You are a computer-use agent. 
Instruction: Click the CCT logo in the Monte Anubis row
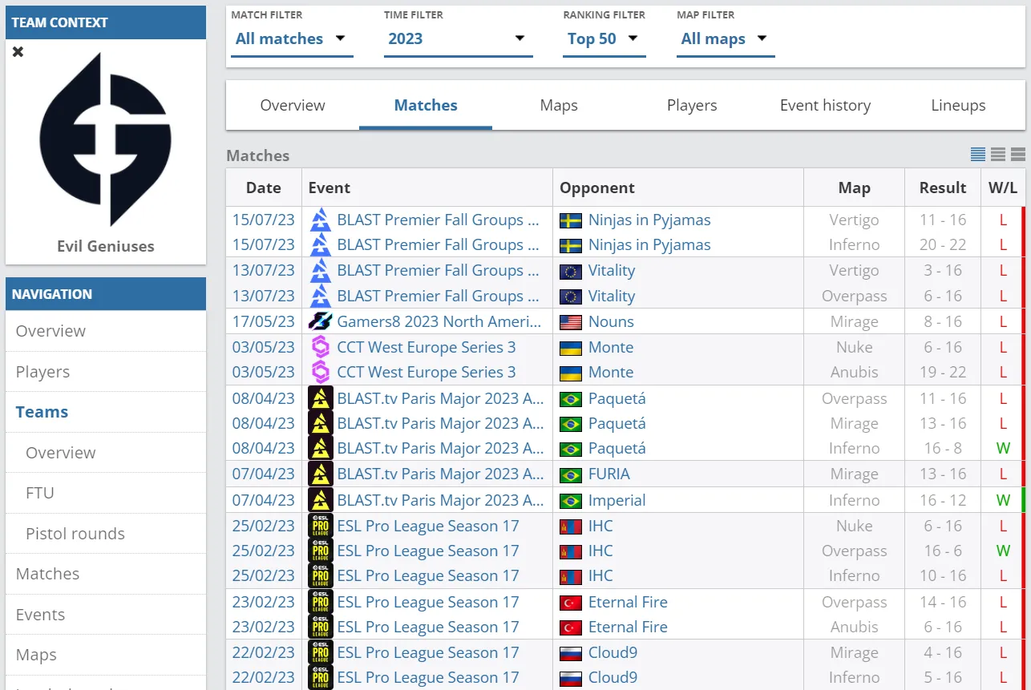click(x=321, y=373)
